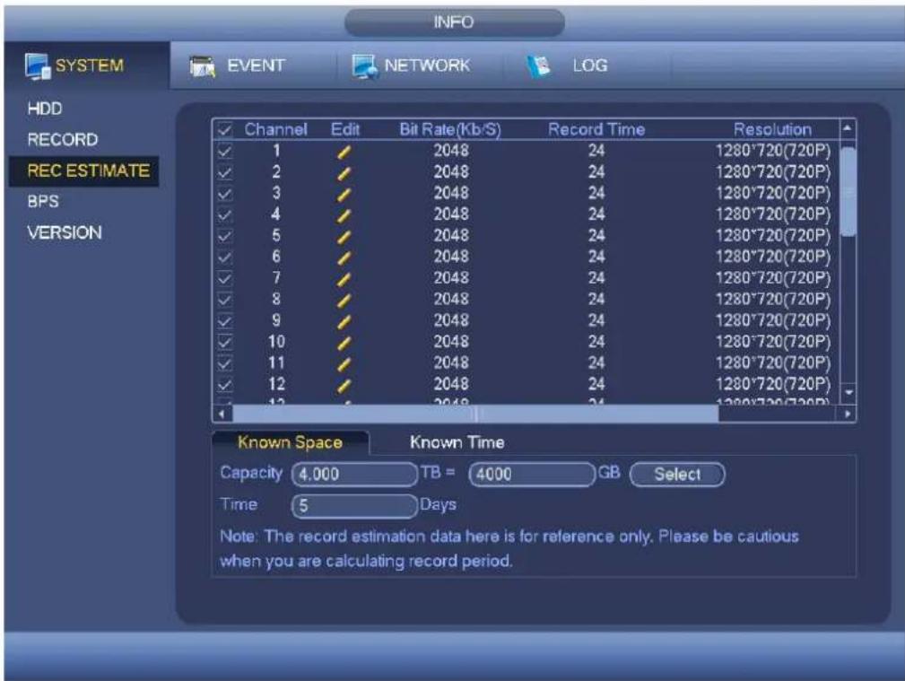Edit channel 4 with pencil icon
This screenshot has height=681, width=905.
[x=344, y=215]
